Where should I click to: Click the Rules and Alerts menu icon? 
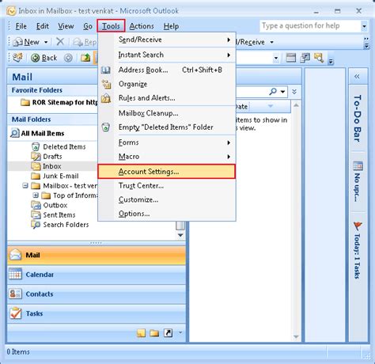coord(106,98)
